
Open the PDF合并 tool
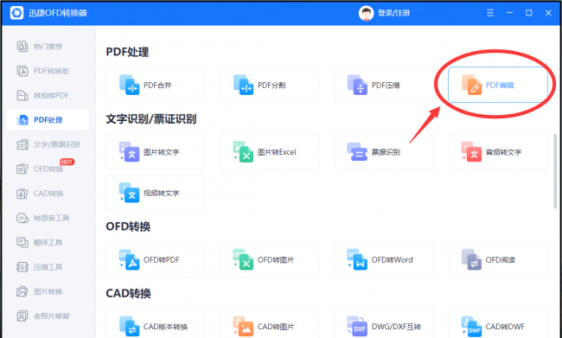(156, 85)
